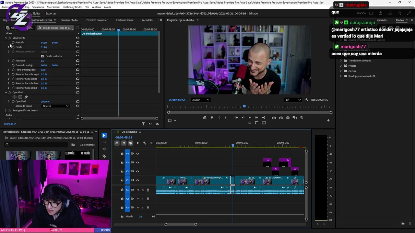Toggle insert sequences as nests button
Image resolution: width=415 pixels, height=233 pixels.
point(117,143)
